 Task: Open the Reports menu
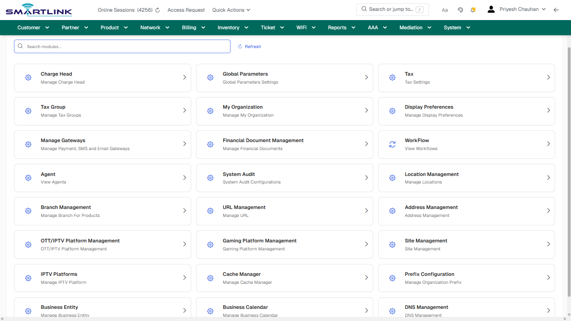341,27
